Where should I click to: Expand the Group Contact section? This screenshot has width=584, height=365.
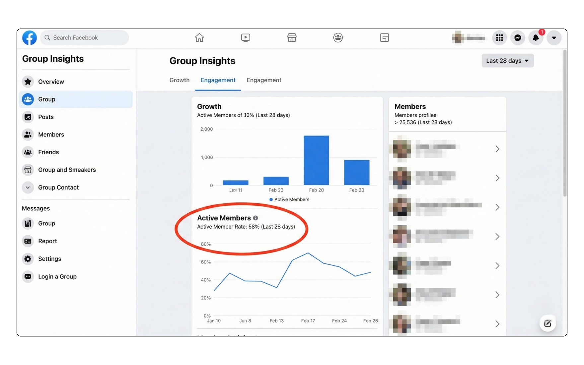tap(28, 187)
